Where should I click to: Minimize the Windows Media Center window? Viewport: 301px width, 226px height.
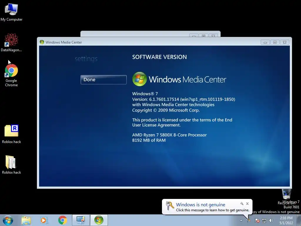pyautogui.click(x=265, y=42)
